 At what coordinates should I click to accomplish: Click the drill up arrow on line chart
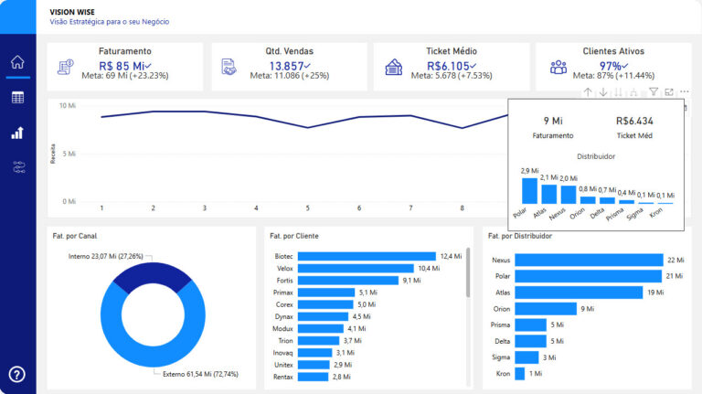(588, 92)
